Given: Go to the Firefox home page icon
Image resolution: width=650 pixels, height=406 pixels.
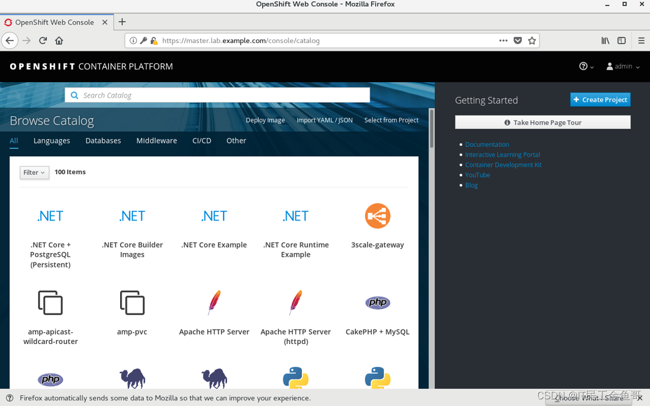Looking at the screenshot, I should (x=59, y=41).
